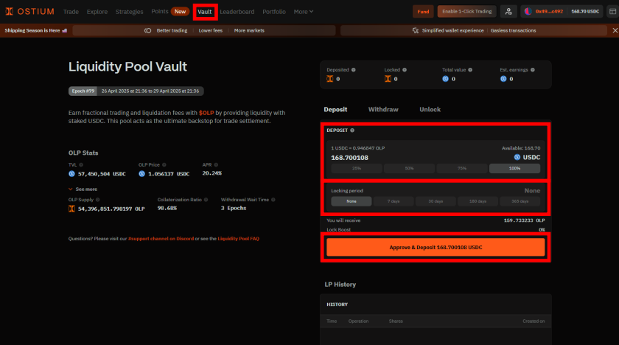
Task: Collapse the See more stats section
Action: pos(83,189)
